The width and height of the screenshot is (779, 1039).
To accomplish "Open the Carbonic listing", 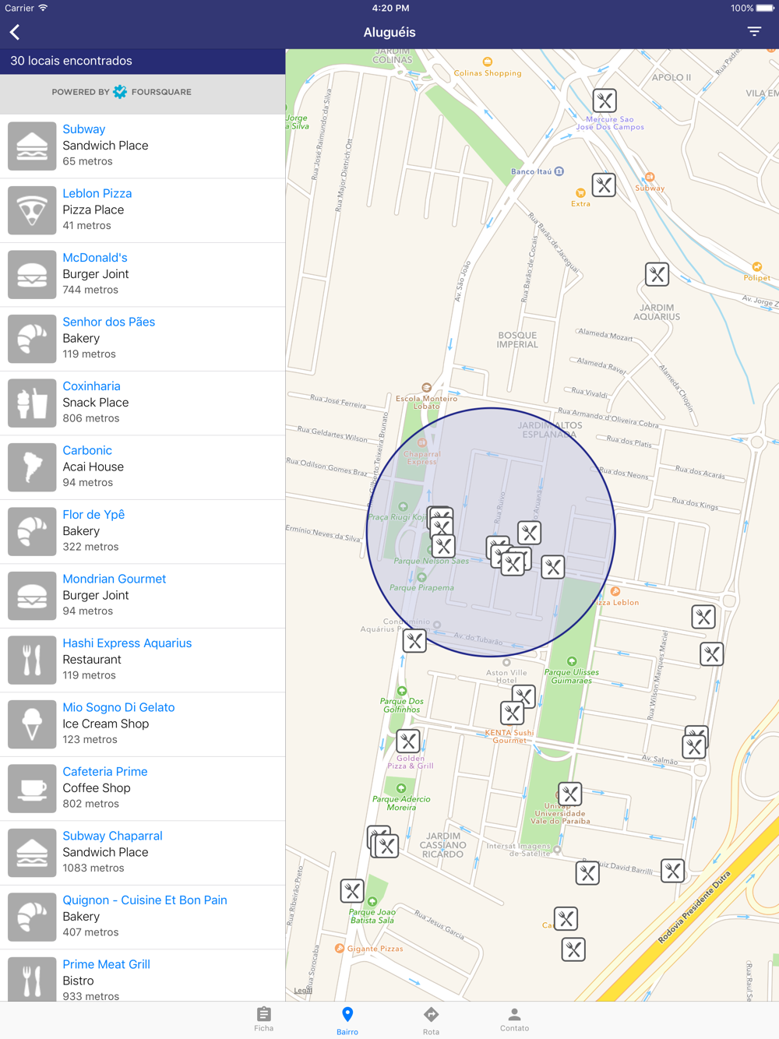I will [143, 467].
